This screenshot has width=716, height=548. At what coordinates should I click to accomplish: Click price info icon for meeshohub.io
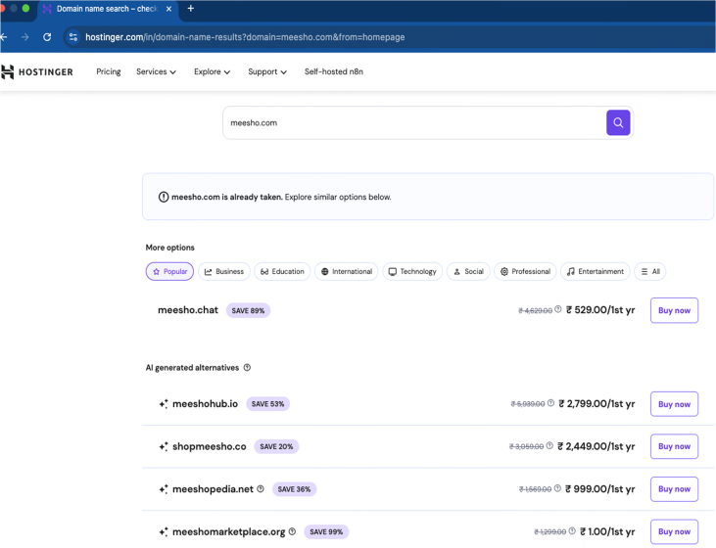(x=550, y=403)
